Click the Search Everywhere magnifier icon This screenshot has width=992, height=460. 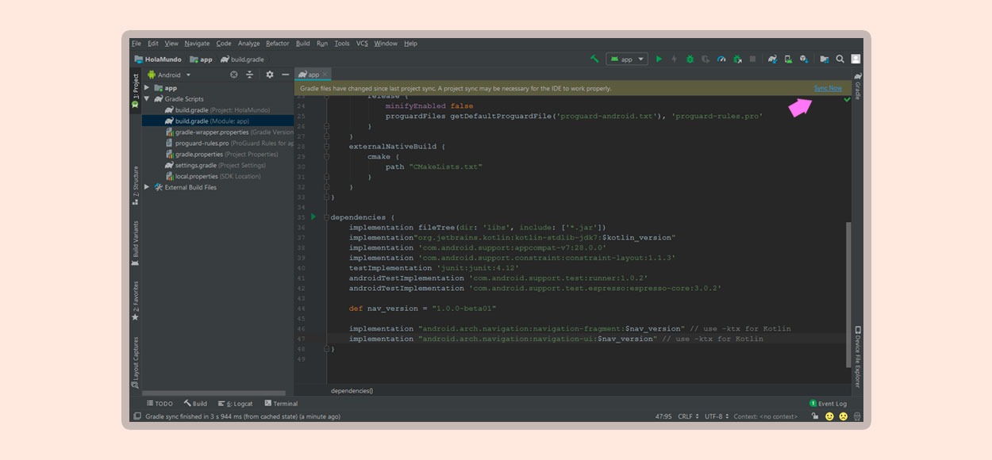click(840, 59)
